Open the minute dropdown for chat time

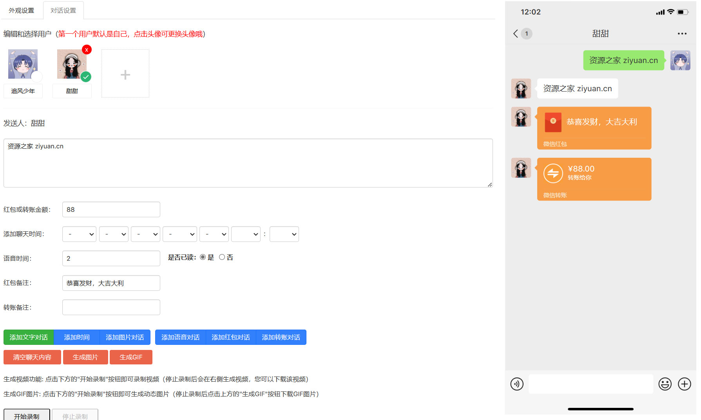tap(284, 234)
